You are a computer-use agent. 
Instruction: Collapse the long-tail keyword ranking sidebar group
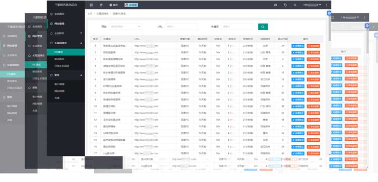click(66, 43)
